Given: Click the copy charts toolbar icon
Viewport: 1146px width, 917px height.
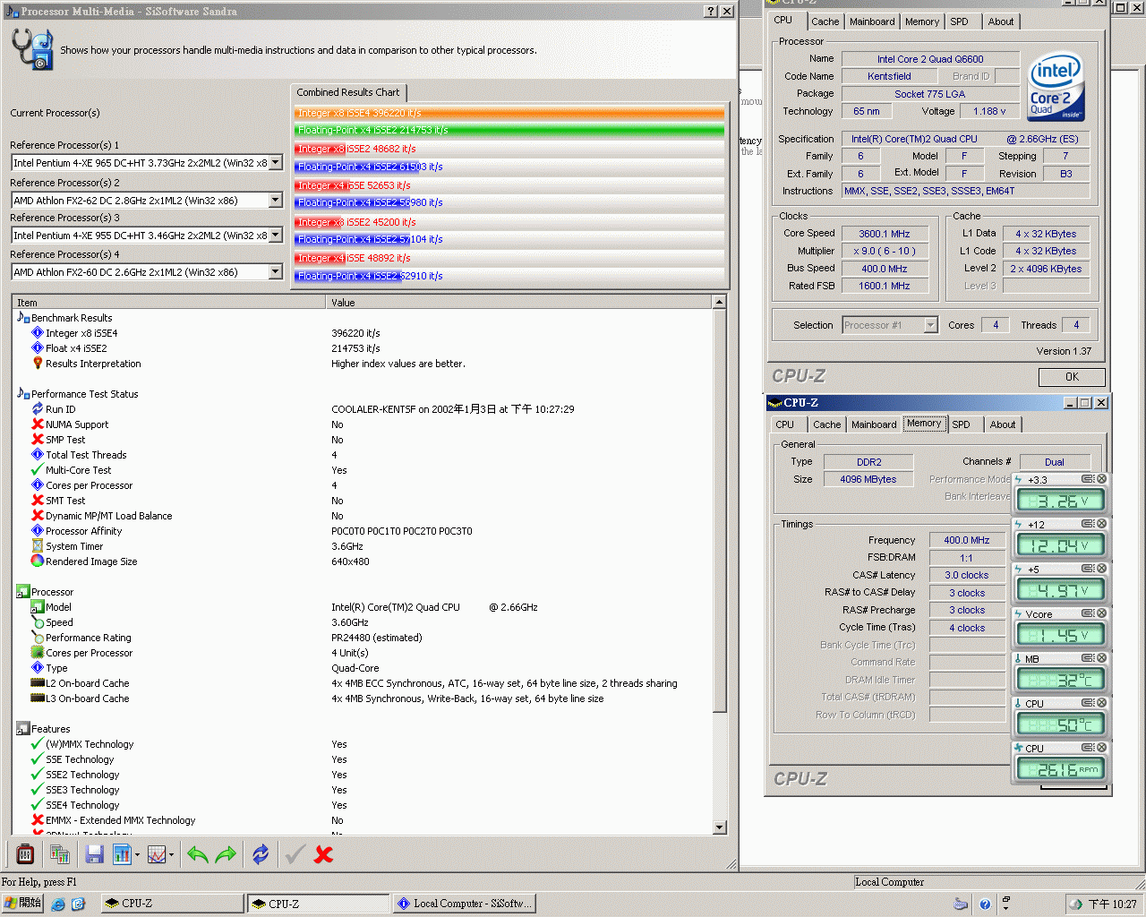Looking at the screenshot, I should click(60, 854).
